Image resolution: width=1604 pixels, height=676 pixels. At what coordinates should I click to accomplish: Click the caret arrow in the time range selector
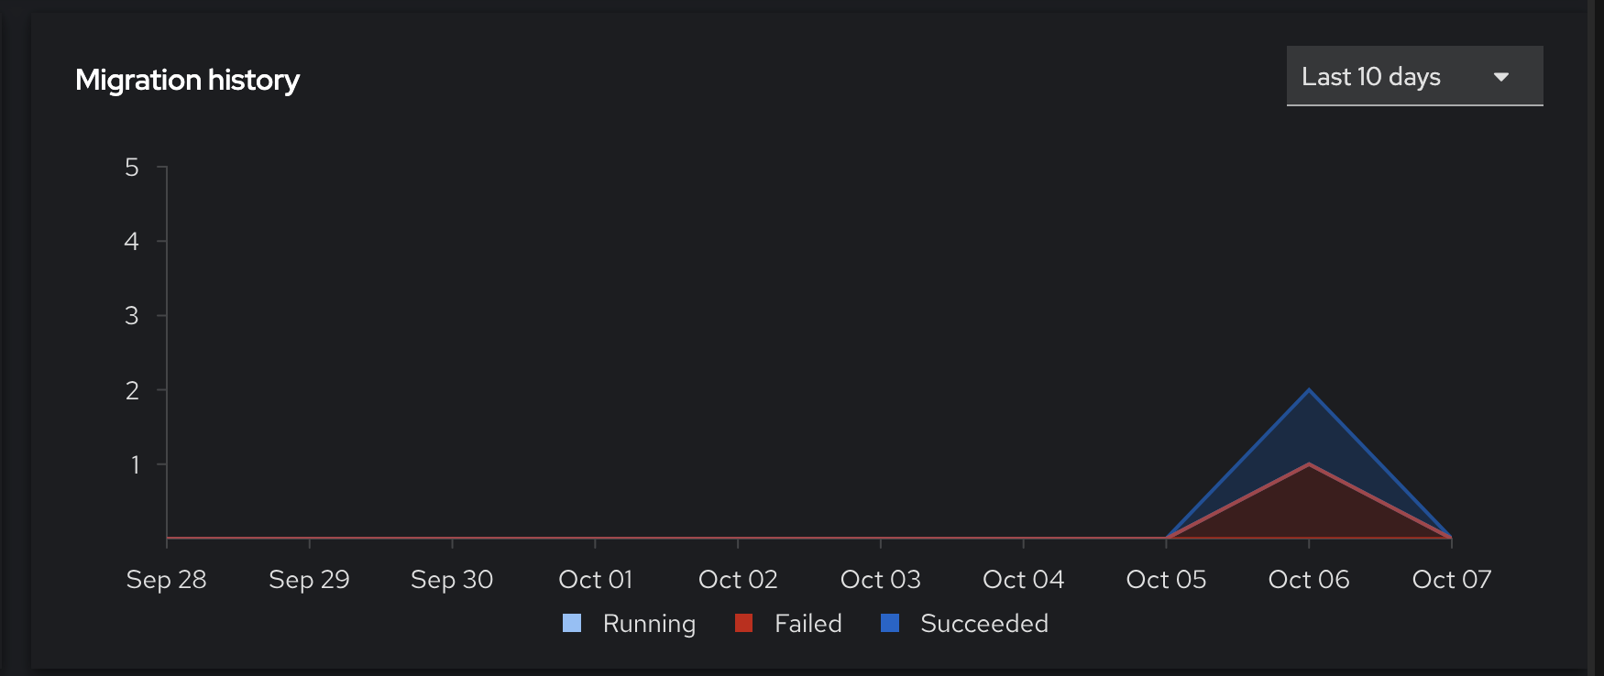tap(1501, 77)
